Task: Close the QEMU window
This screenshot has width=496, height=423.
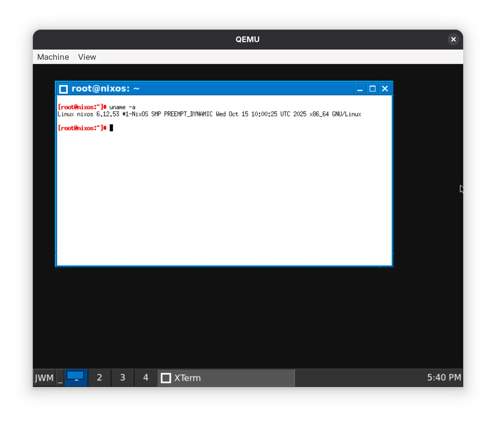Action: (453, 39)
